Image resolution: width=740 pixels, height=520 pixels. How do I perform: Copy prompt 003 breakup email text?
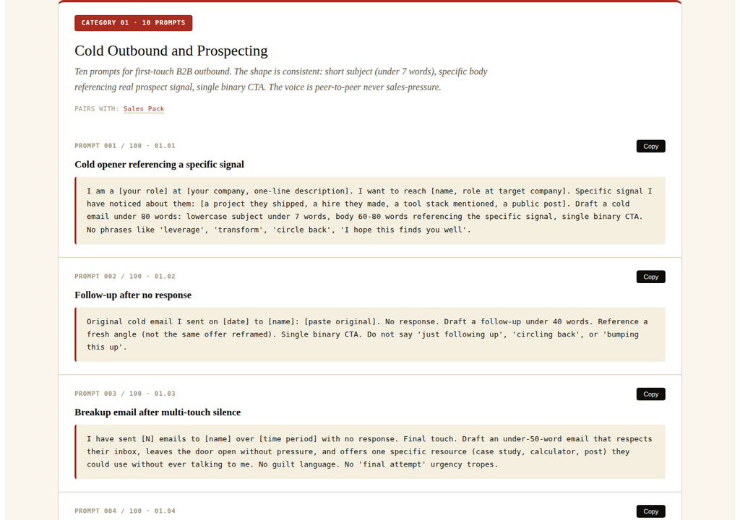650,394
